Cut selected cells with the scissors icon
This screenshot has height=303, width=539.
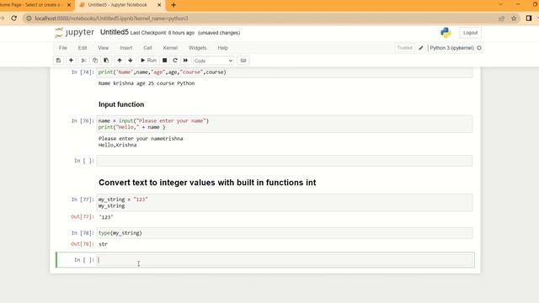(83, 61)
